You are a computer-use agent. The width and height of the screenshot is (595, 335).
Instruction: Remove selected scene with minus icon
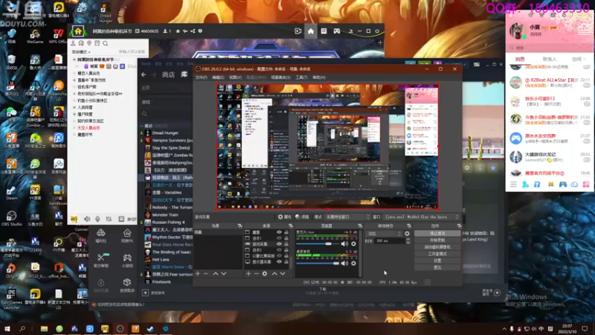pyautogui.click(x=206, y=273)
